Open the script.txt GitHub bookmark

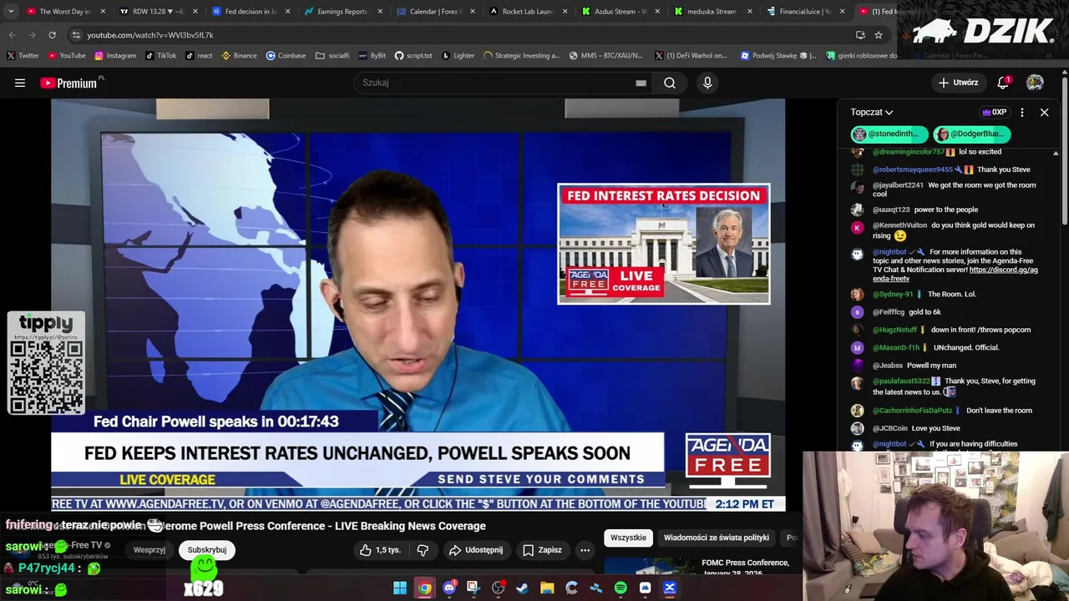pos(413,56)
